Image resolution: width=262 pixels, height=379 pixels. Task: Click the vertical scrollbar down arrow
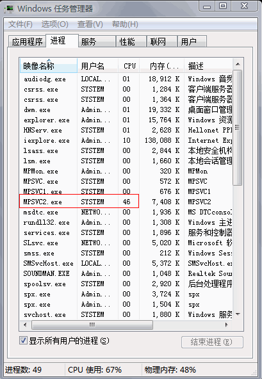click(238, 314)
